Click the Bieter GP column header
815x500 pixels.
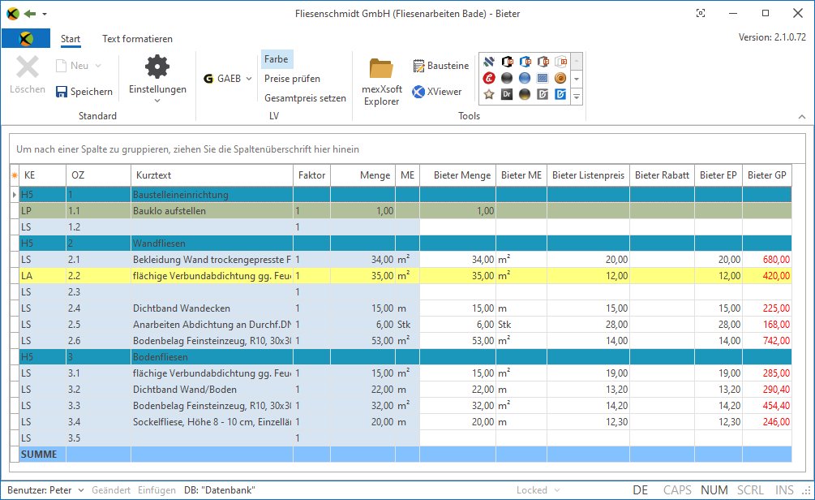pyautogui.click(x=767, y=175)
